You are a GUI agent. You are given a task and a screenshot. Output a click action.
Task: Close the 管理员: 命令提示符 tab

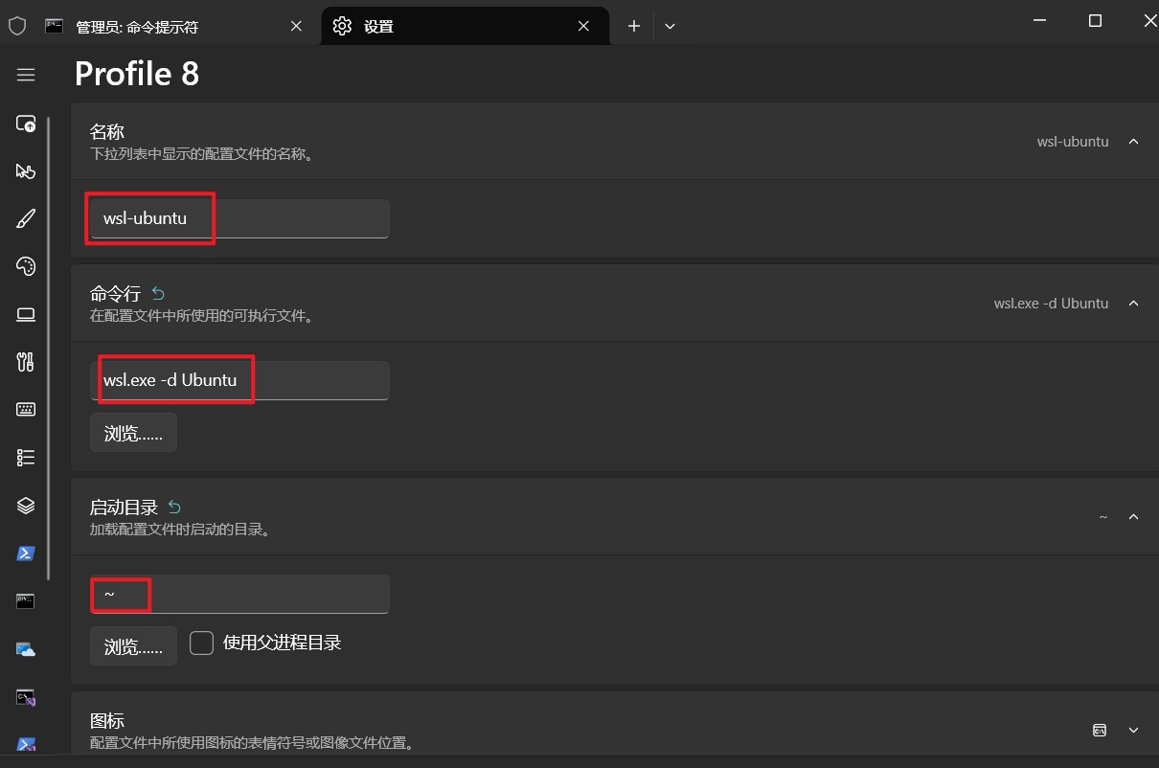pos(297,27)
